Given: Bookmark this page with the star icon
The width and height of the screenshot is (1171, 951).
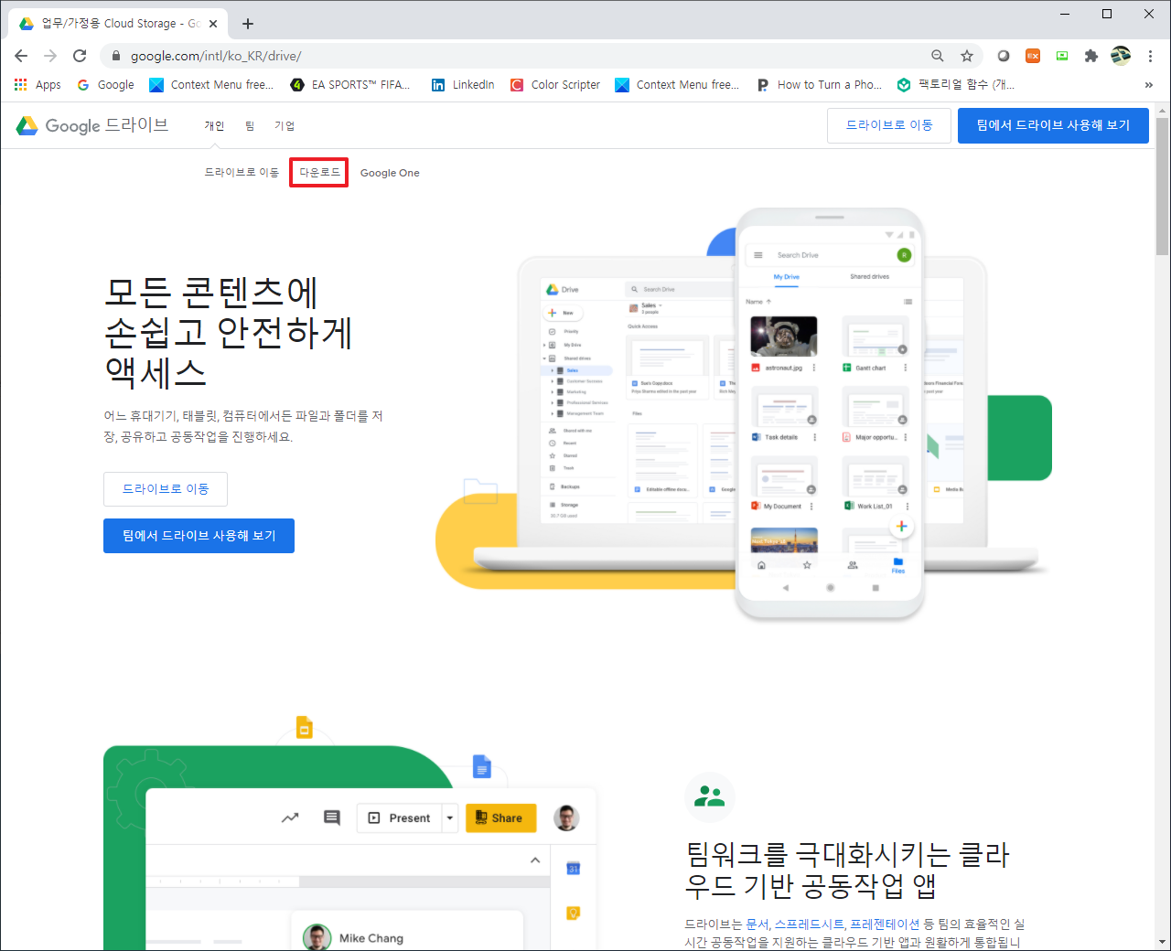Looking at the screenshot, I should coord(967,56).
